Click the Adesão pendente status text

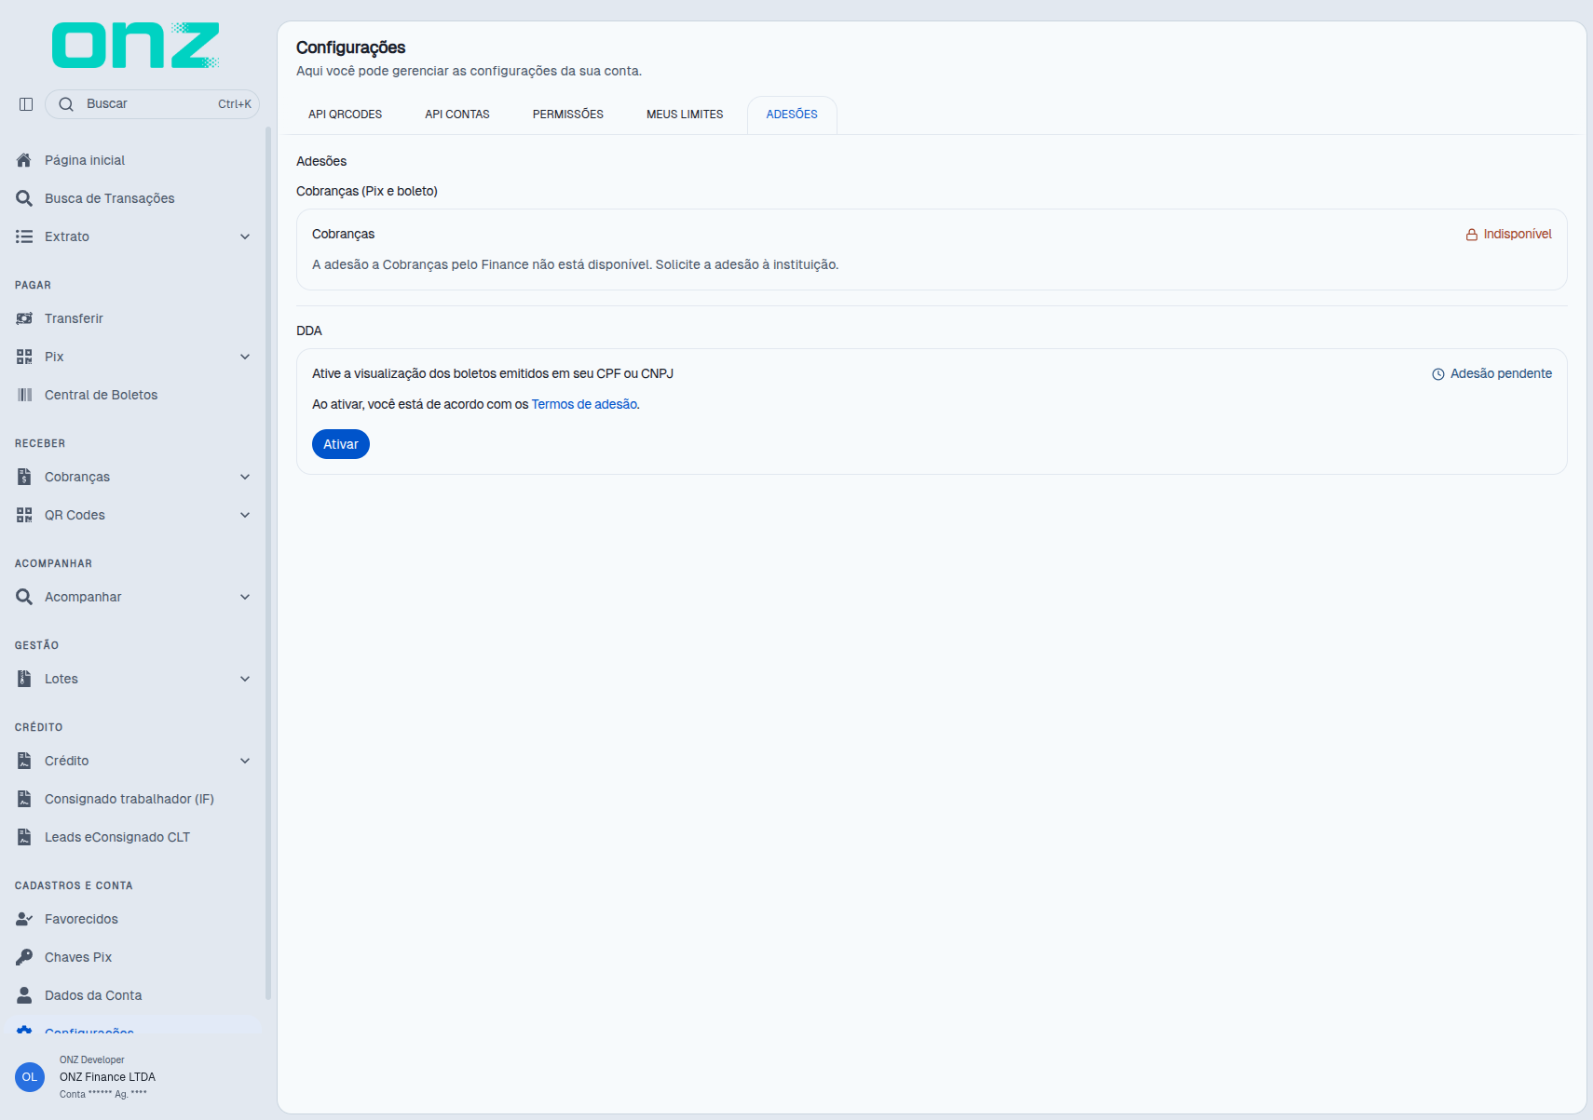point(1501,373)
